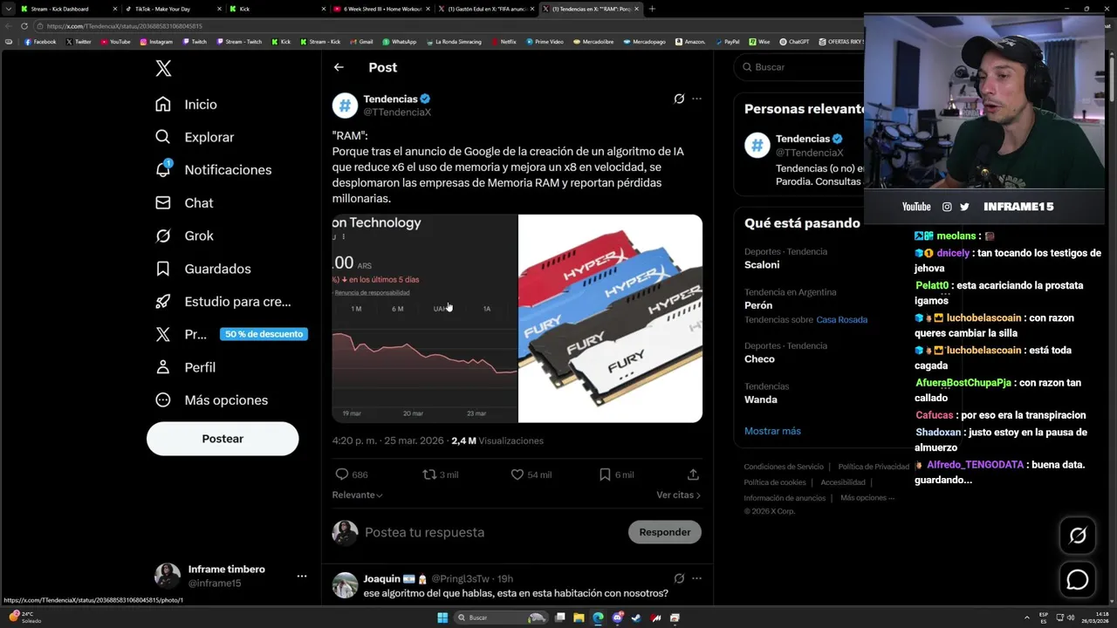This screenshot has width=1117, height=628.
Task: Open the Windows Start menu
Action: coord(442,618)
